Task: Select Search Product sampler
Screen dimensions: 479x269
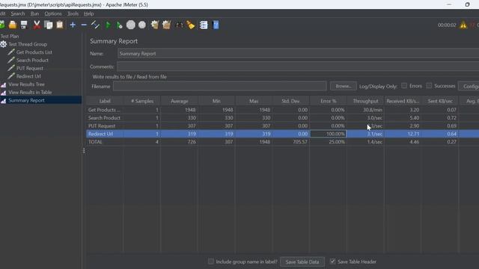Action: point(32,60)
